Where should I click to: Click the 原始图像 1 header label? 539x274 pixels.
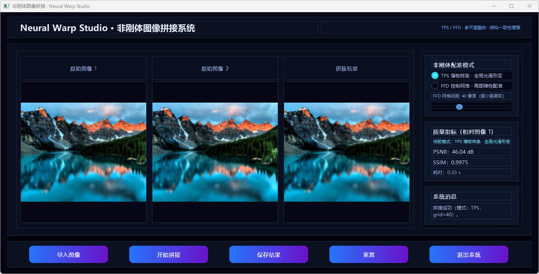(84, 68)
